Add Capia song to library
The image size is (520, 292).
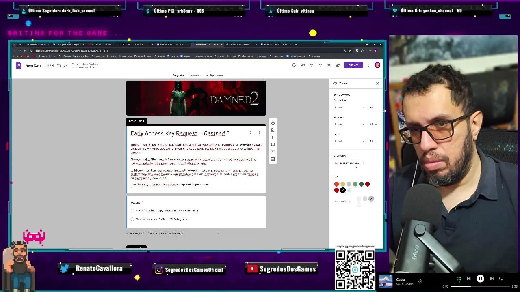pos(420,281)
